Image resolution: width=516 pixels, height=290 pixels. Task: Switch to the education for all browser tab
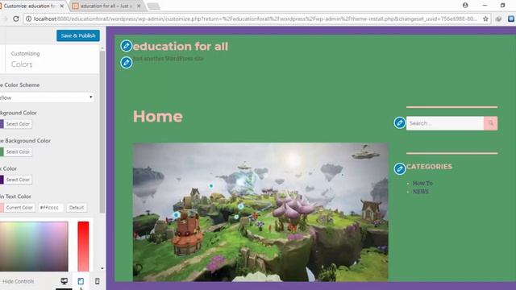[x=106, y=6]
